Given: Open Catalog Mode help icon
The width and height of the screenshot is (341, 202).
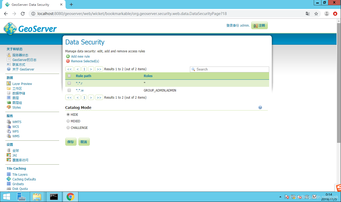Looking at the screenshot, I should pos(260,107).
